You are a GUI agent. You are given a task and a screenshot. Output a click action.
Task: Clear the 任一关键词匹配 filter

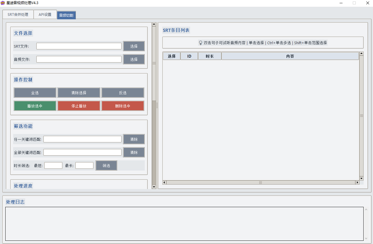point(134,139)
